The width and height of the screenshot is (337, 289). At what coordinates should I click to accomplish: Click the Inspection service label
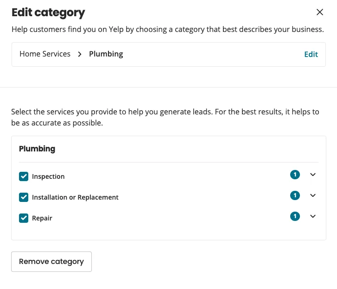[x=48, y=176]
